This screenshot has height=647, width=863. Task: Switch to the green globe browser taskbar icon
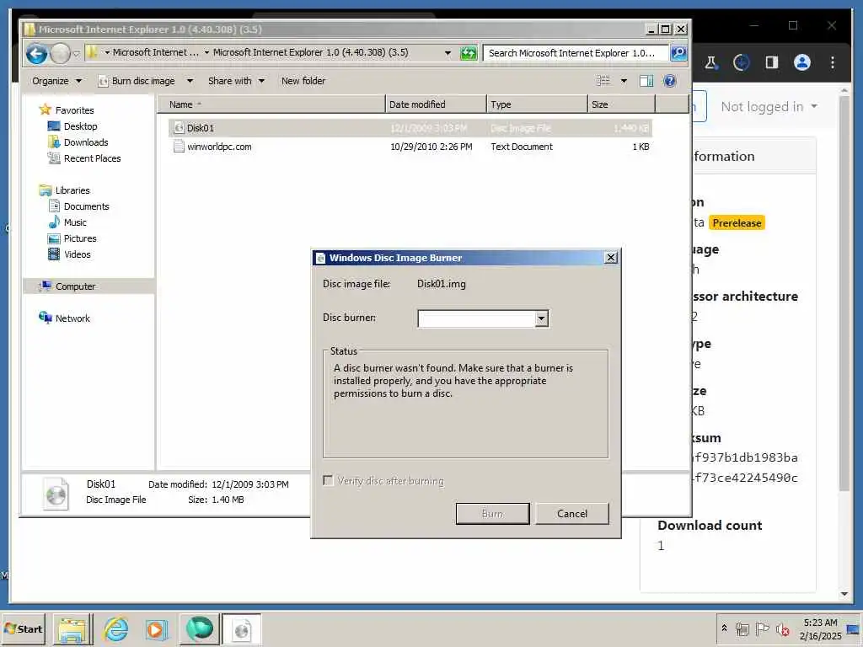(x=199, y=628)
